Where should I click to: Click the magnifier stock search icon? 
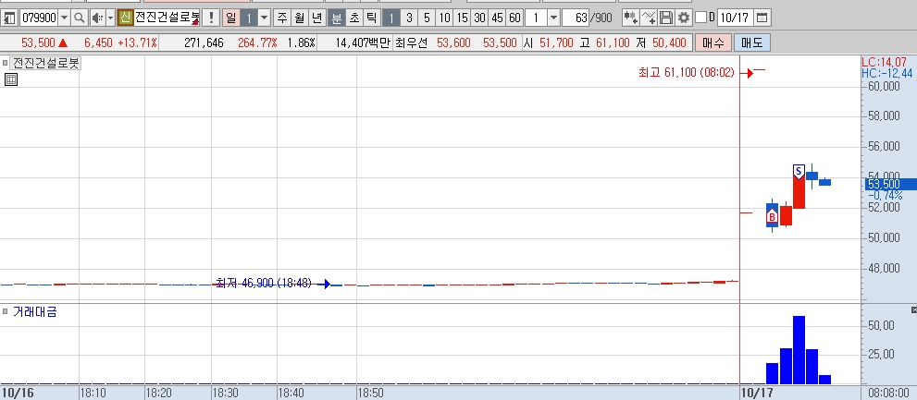tap(79, 18)
